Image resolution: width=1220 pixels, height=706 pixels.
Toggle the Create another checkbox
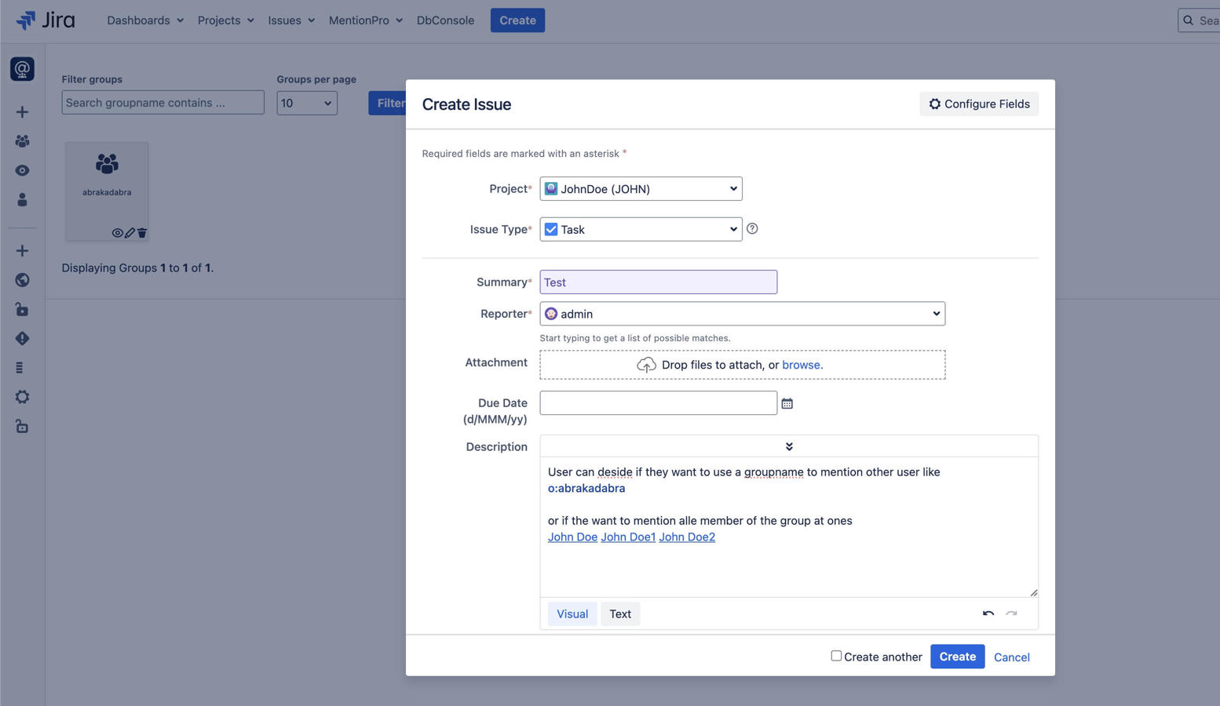[836, 656]
